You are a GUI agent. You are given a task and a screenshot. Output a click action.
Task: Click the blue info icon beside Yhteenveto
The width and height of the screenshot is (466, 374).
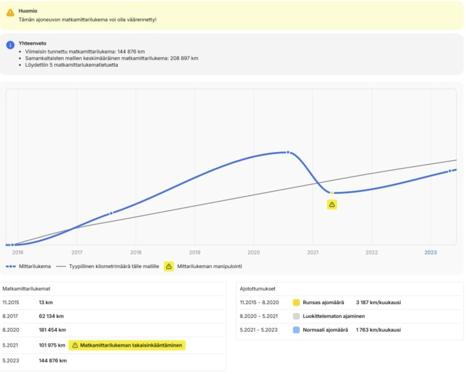[10, 45]
